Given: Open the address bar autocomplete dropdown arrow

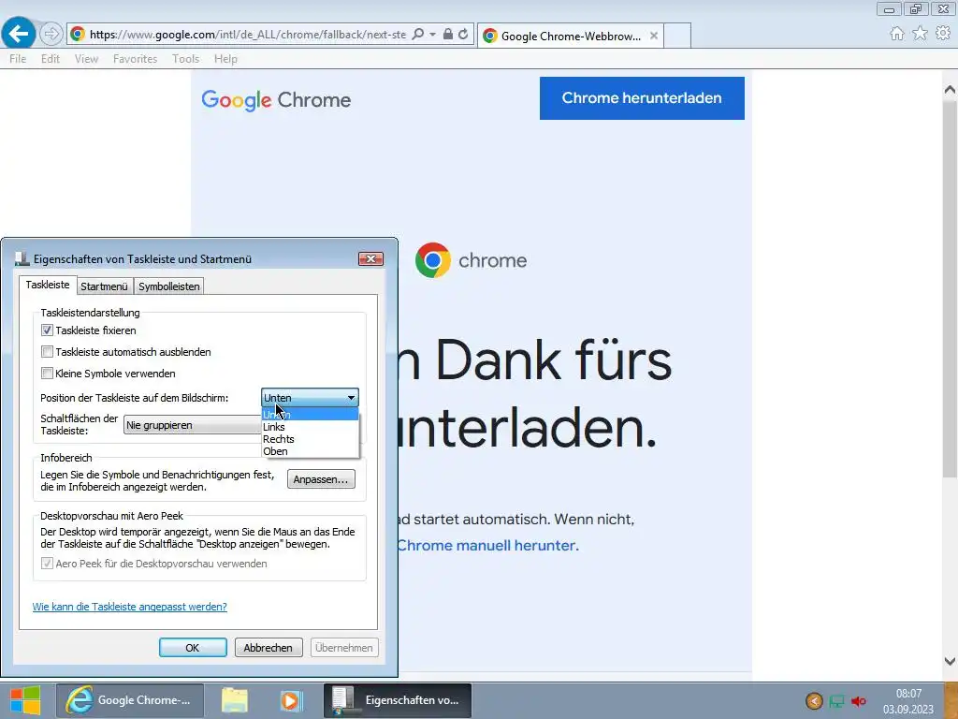Looking at the screenshot, I should coord(432,35).
